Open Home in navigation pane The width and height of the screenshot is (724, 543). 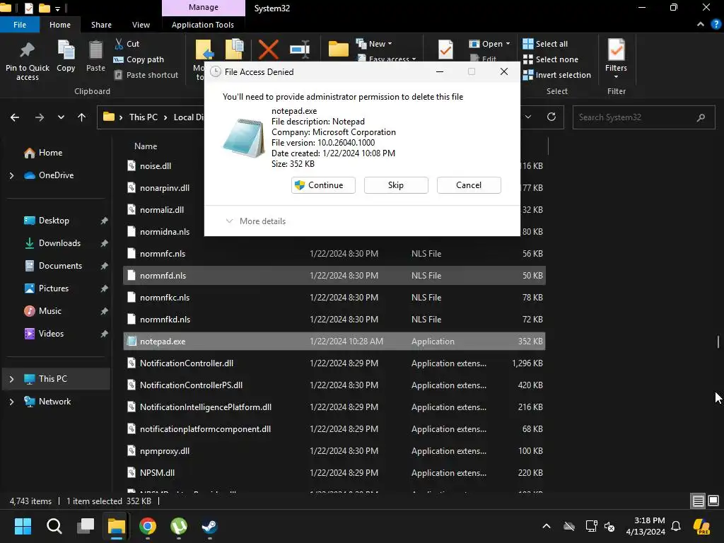coord(44,153)
